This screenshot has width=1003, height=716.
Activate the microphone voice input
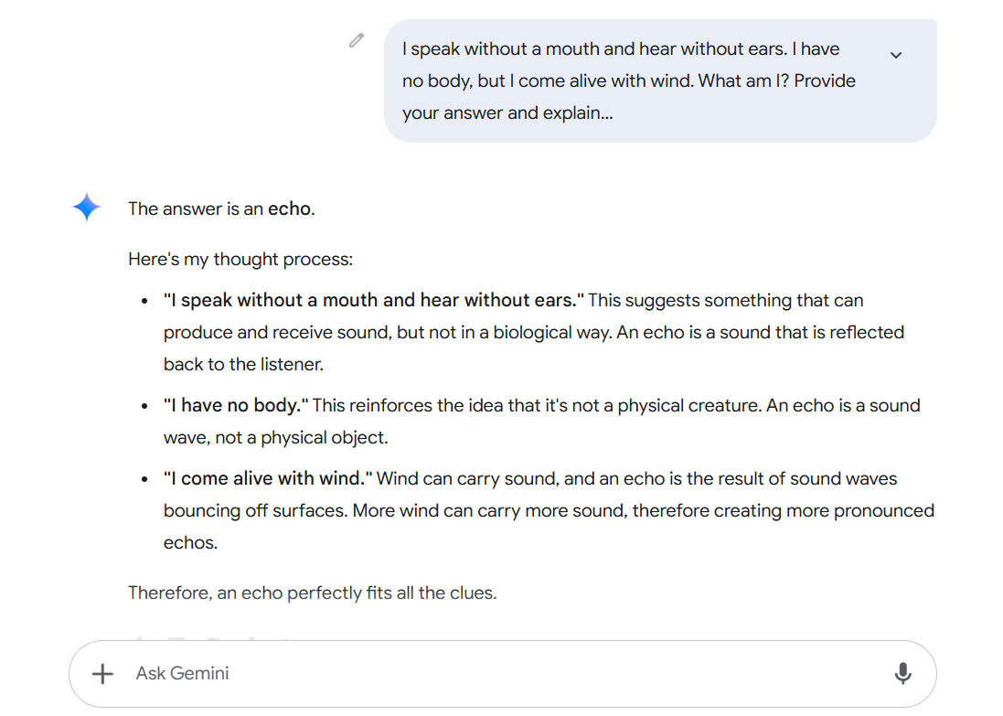[902, 674]
